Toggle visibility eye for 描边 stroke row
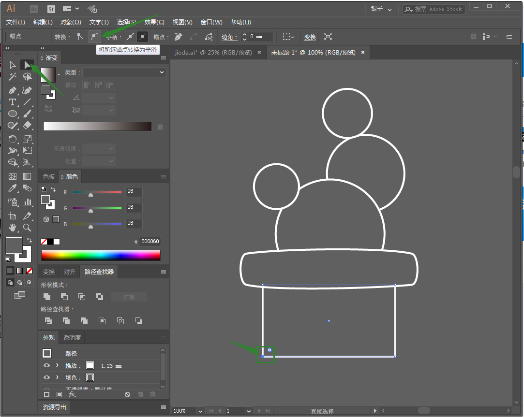Image resolution: width=524 pixels, height=417 pixels. coord(46,366)
